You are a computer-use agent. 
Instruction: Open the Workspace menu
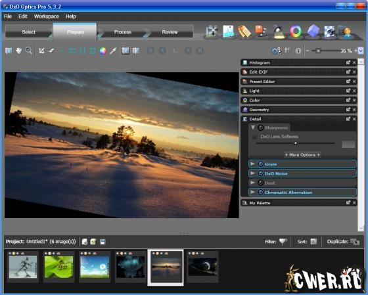(47, 16)
